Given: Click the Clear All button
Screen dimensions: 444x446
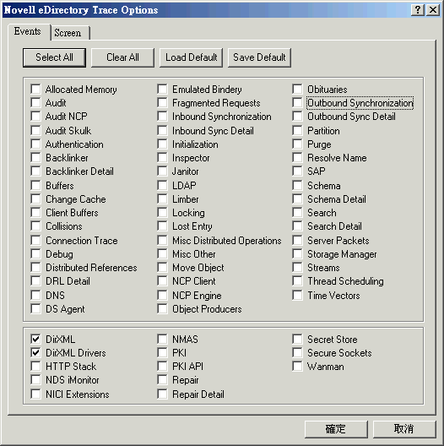Looking at the screenshot, I should [122, 57].
